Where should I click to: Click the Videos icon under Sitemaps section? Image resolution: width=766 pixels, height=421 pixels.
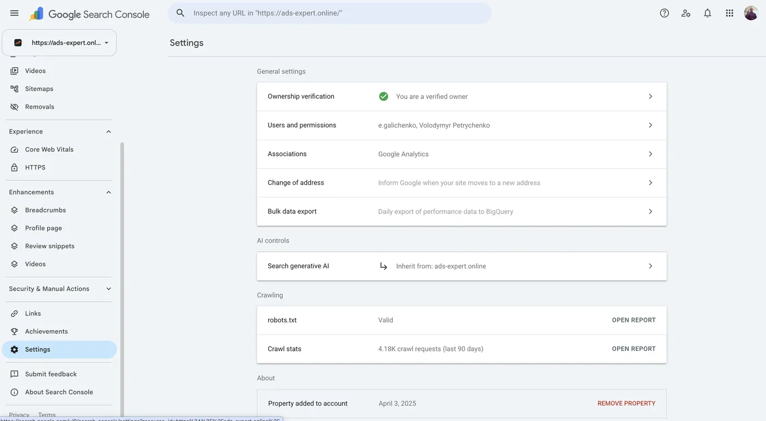pyautogui.click(x=14, y=71)
